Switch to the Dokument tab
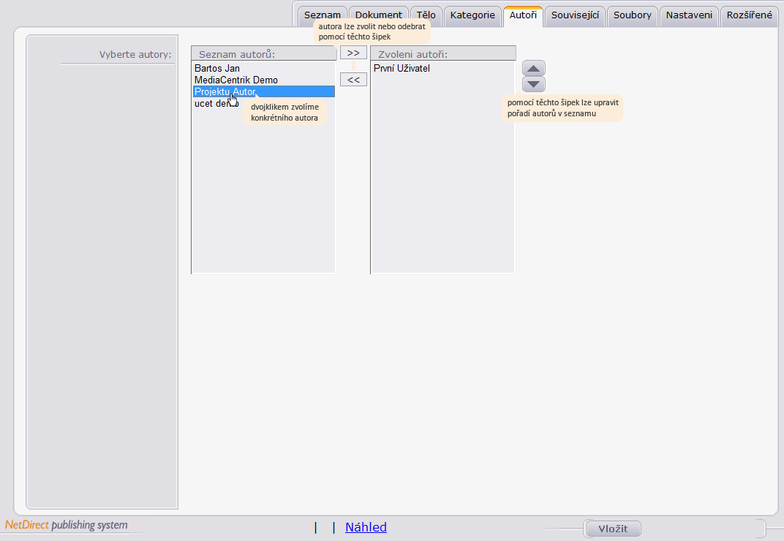The width and height of the screenshot is (784, 541). [379, 15]
